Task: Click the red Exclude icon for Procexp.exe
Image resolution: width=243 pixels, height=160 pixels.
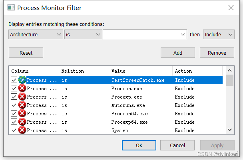Action: pos(22,97)
